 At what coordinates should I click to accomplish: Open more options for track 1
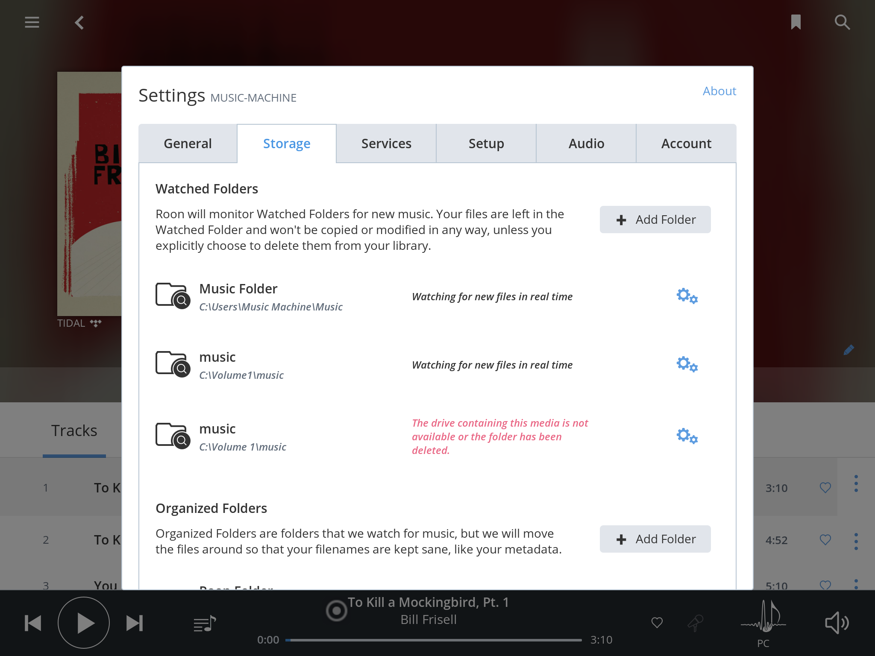click(x=856, y=483)
